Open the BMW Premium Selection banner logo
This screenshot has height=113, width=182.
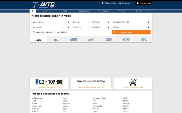91,82
